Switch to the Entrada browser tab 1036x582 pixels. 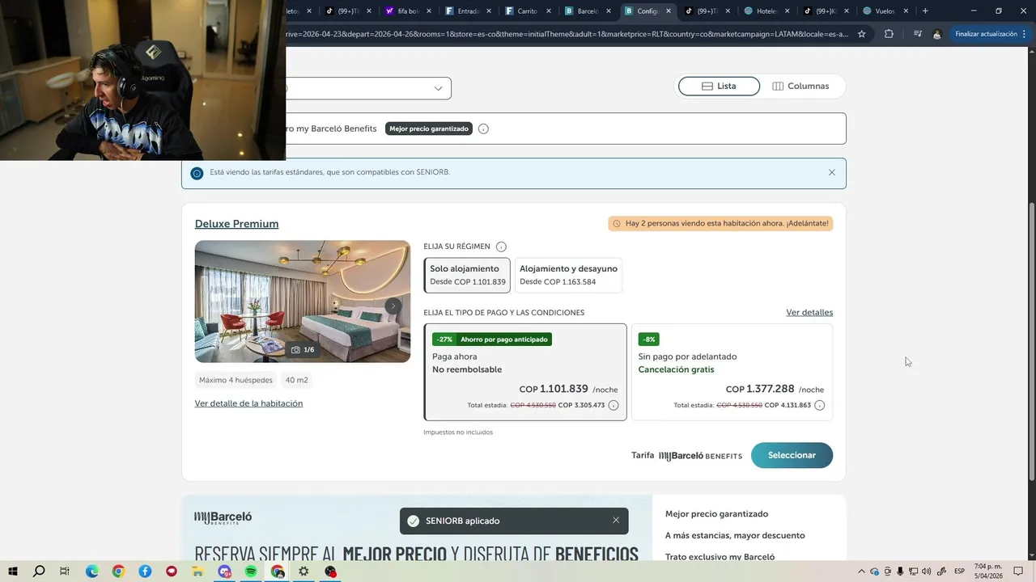coord(461,11)
